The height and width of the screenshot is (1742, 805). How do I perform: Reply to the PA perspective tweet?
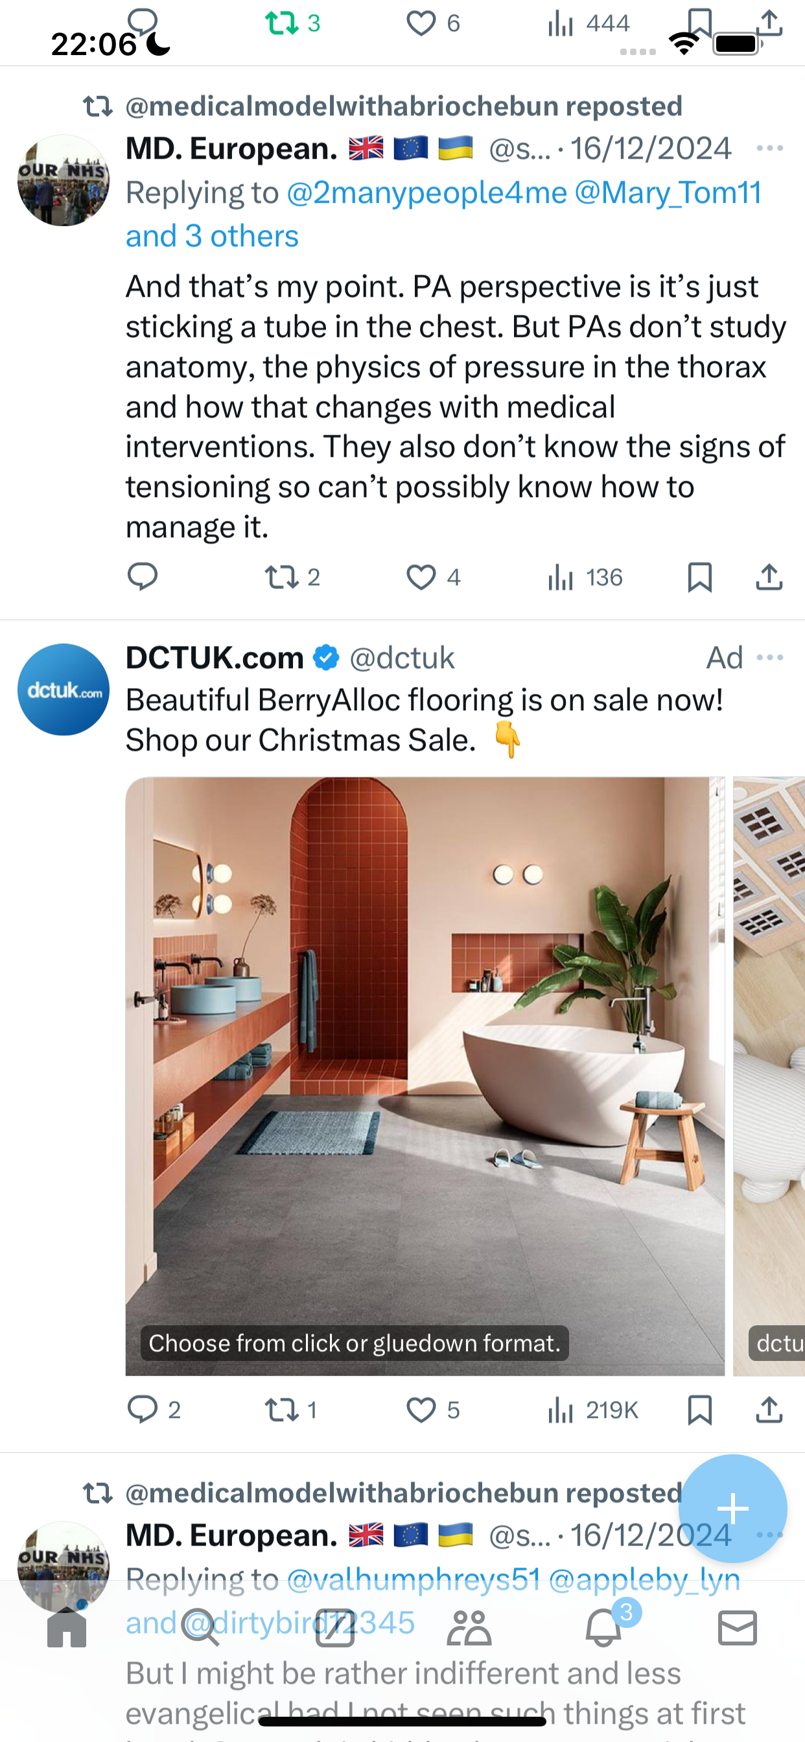tap(143, 577)
